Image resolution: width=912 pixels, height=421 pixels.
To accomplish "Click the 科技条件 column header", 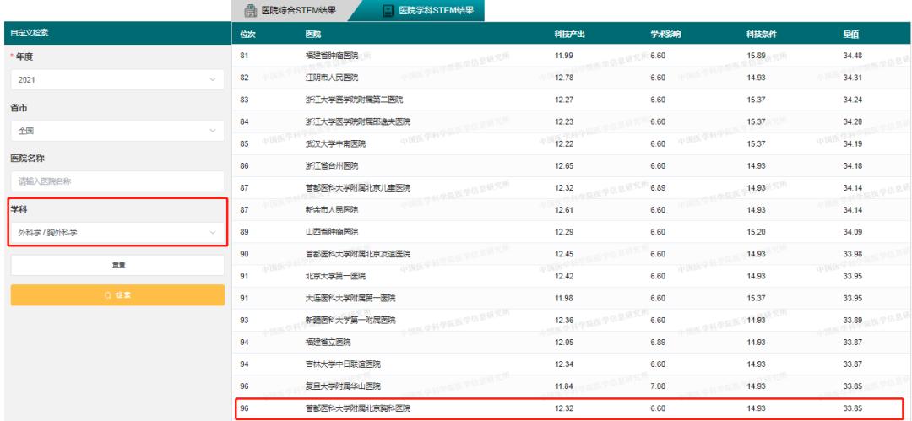I will tap(762, 35).
